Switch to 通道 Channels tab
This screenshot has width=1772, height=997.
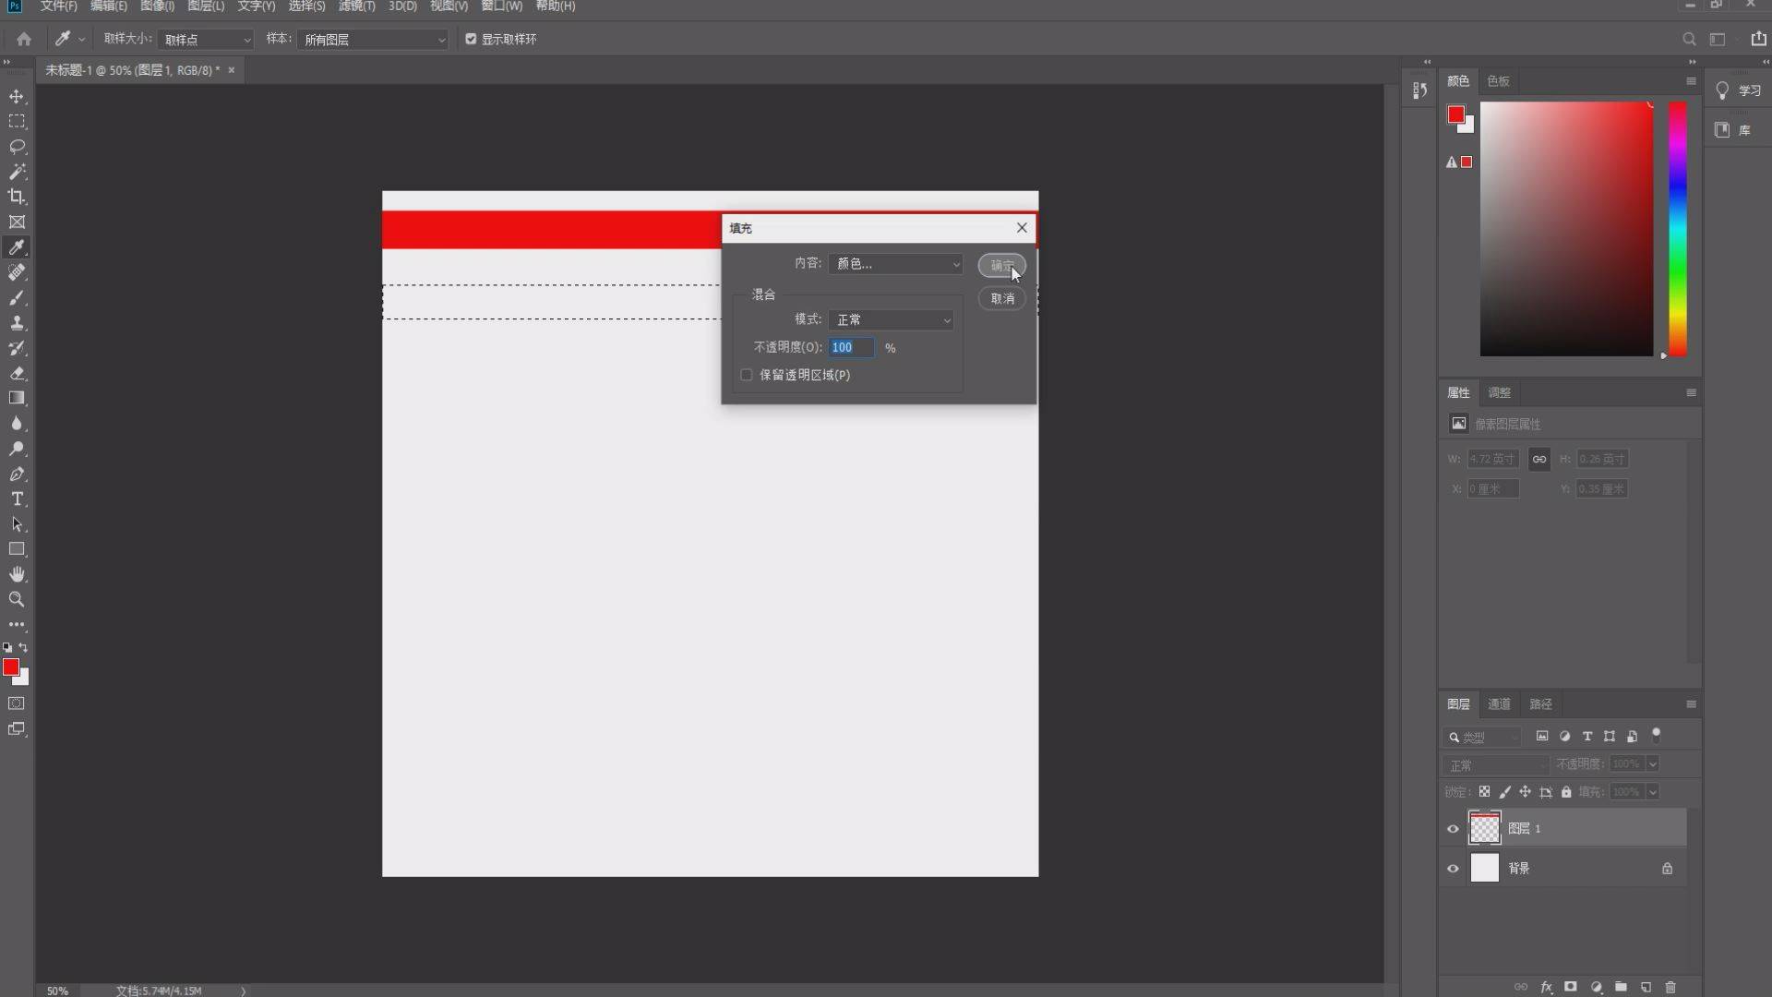pyautogui.click(x=1498, y=703)
